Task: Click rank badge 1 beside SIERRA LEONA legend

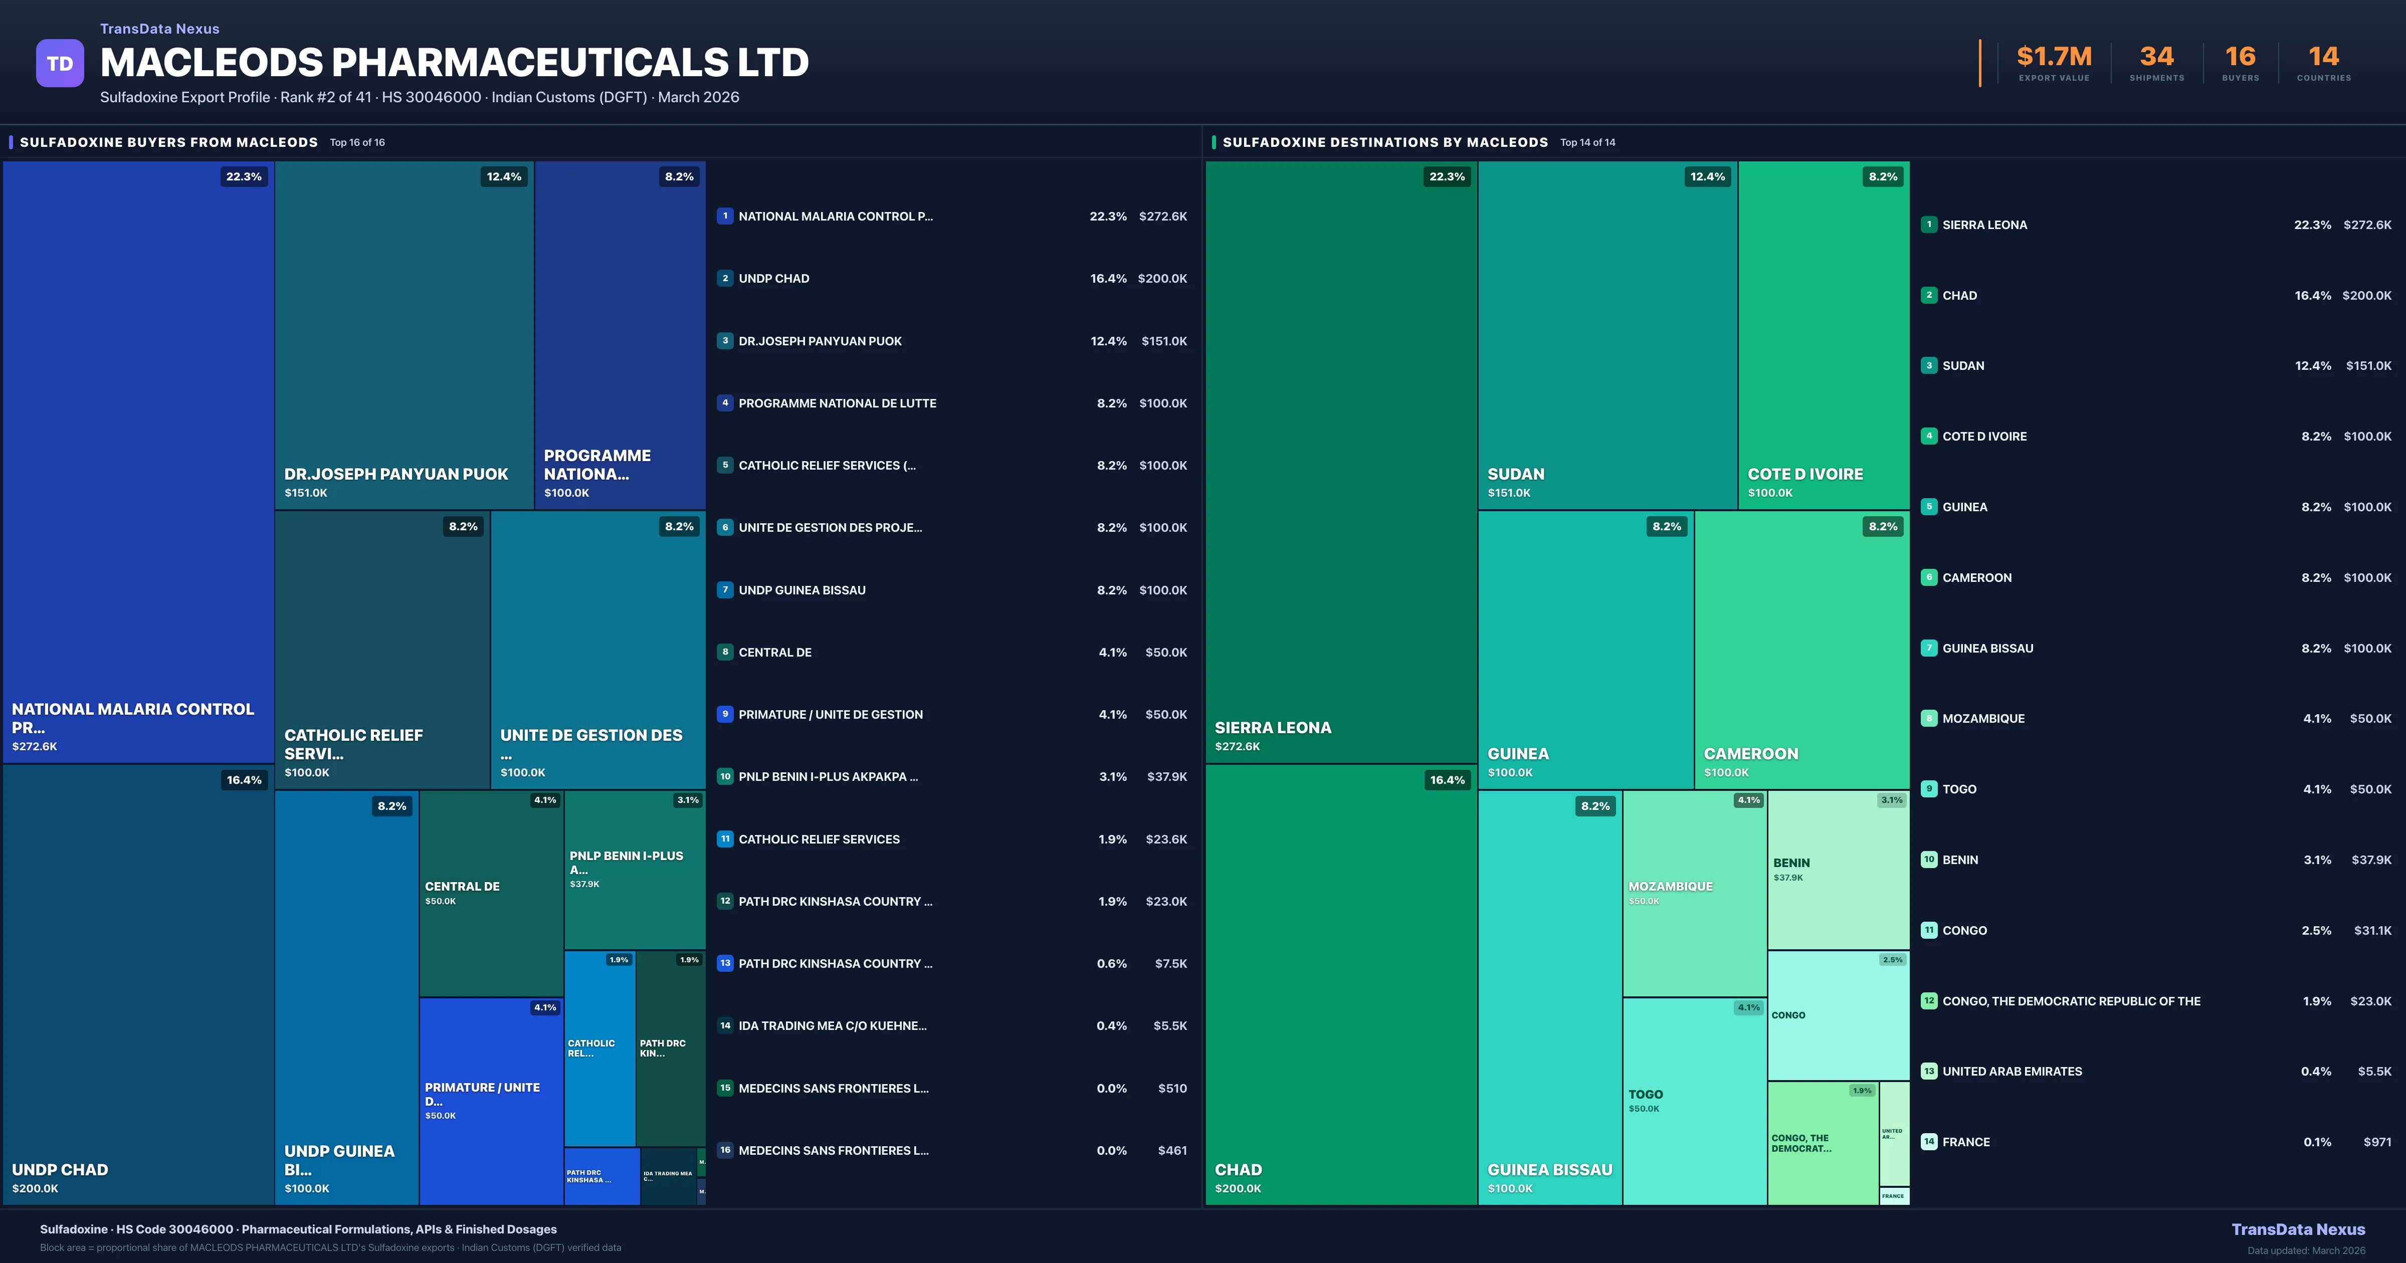Action: 1929,224
